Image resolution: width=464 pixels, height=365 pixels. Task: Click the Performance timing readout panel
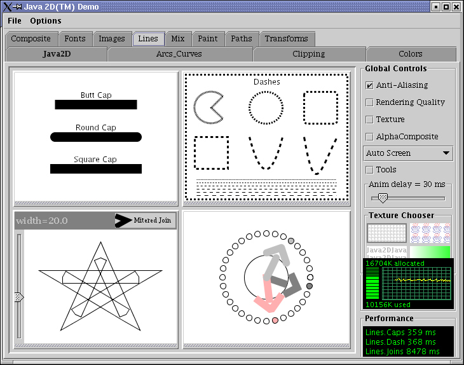(x=408, y=341)
